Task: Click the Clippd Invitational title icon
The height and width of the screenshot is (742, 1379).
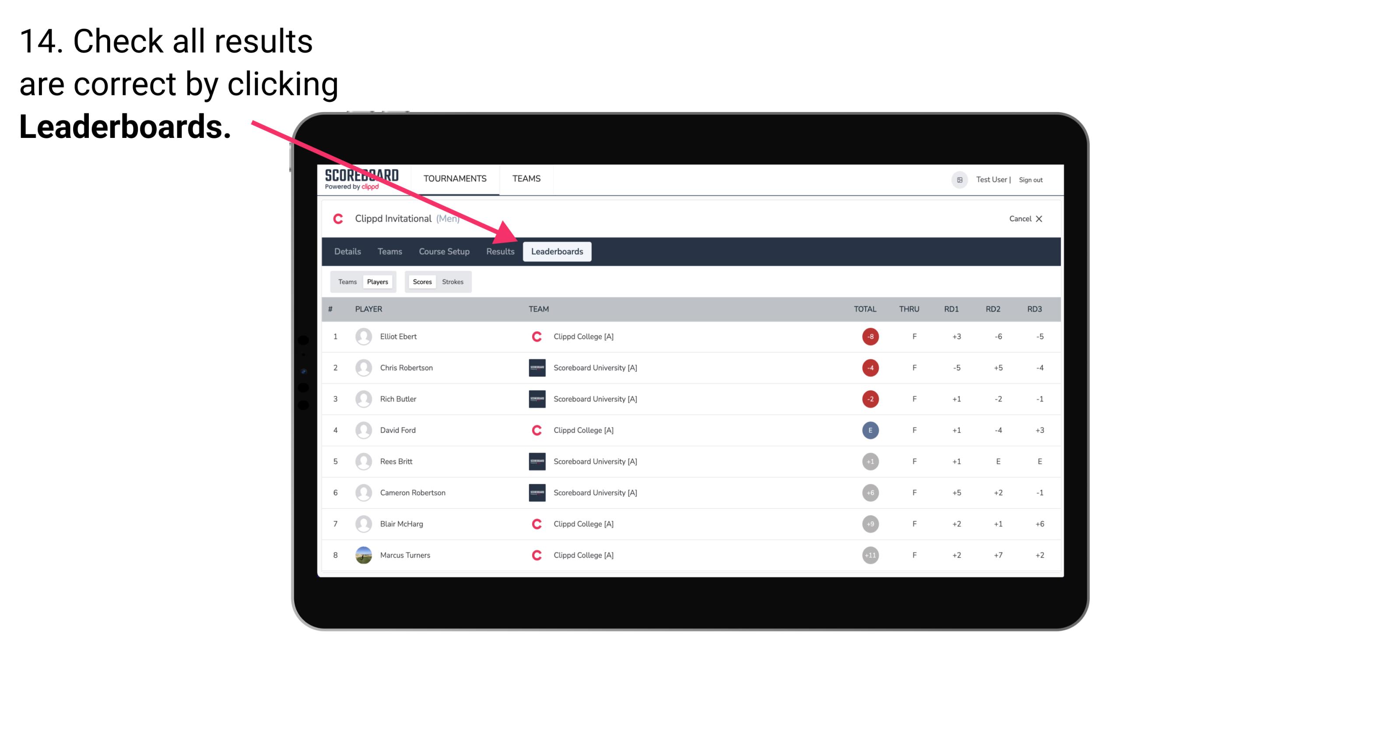Action: coord(340,218)
